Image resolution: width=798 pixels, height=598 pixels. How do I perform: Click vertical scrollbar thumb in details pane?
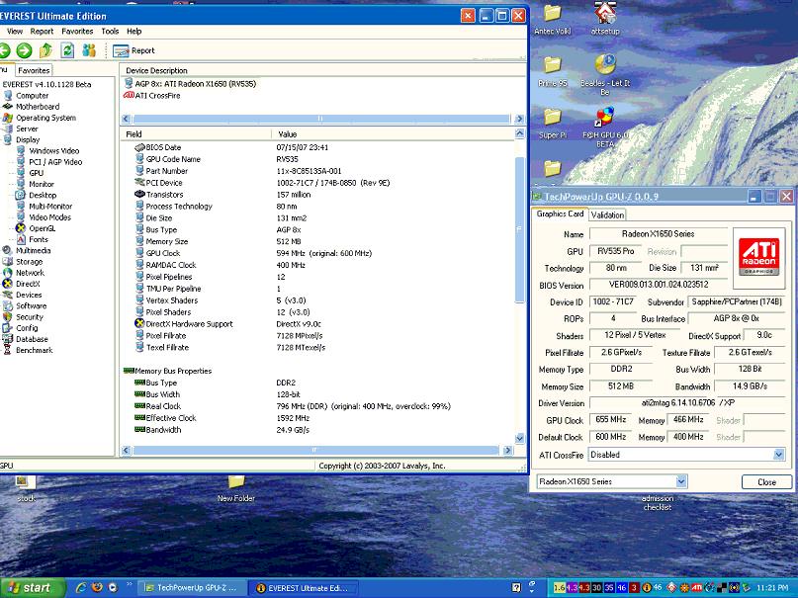click(x=519, y=229)
